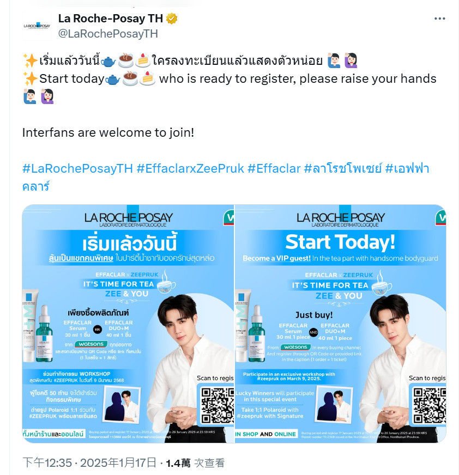Screen dimensions: 459x475
Task: Open the #LaRochePosayTH hashtag
Action: (77, 168)
